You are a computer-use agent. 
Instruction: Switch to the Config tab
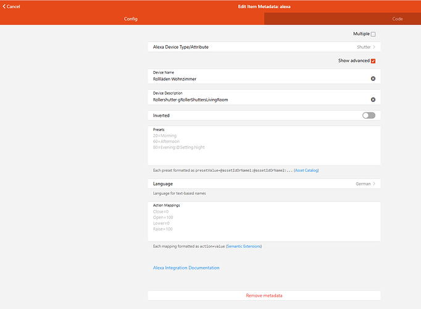point(131,19)
